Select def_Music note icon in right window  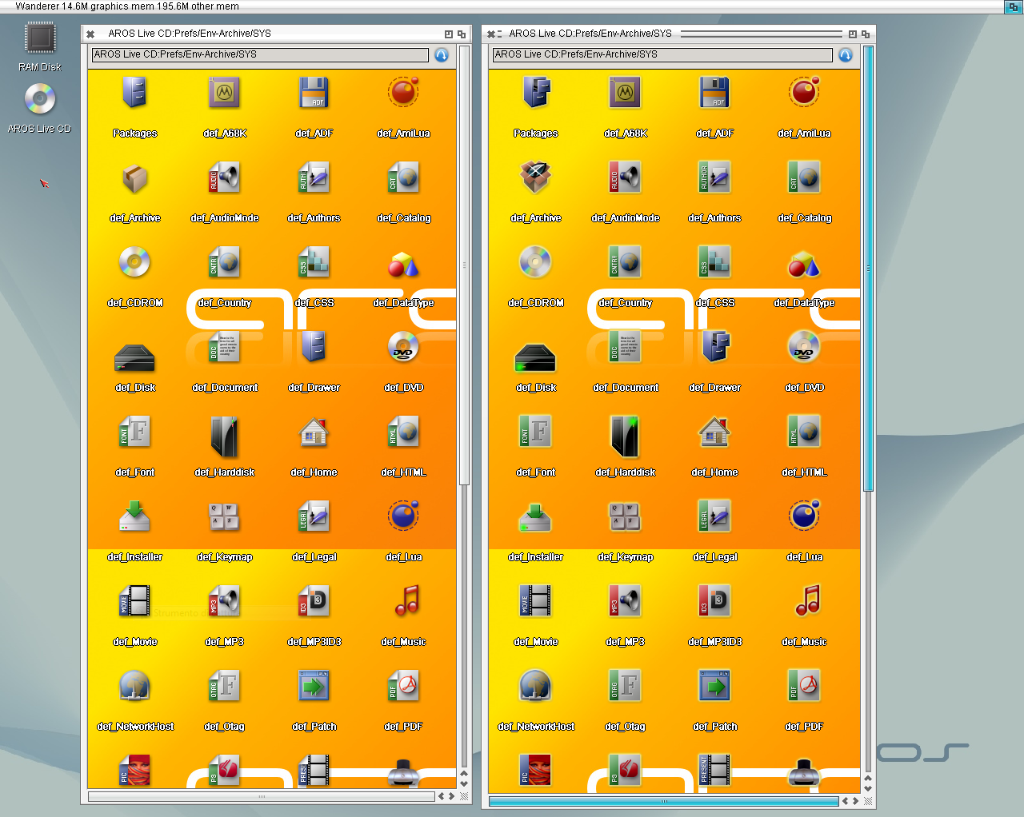808,600
